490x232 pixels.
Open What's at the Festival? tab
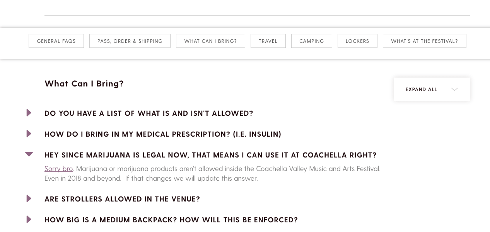[425, 41]
